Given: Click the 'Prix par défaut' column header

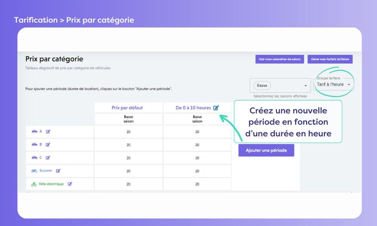Looking at the screenshot, I should (x=127, y=108).
